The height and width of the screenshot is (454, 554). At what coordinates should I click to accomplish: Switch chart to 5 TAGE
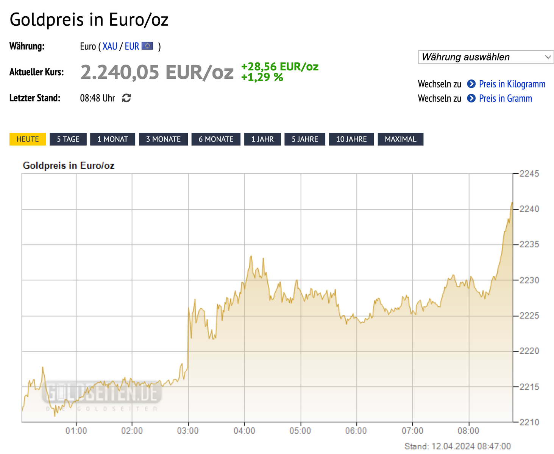coord(68,139)
